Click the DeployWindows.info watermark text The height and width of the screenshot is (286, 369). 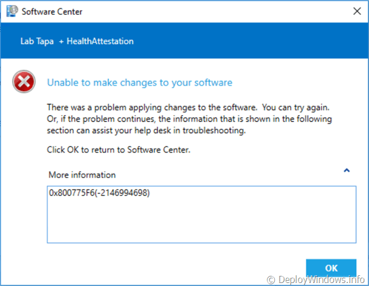322,279
